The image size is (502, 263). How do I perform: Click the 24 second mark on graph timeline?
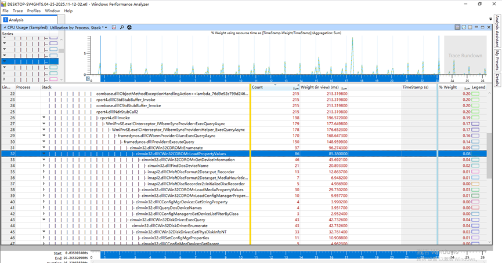pos(452,81)
